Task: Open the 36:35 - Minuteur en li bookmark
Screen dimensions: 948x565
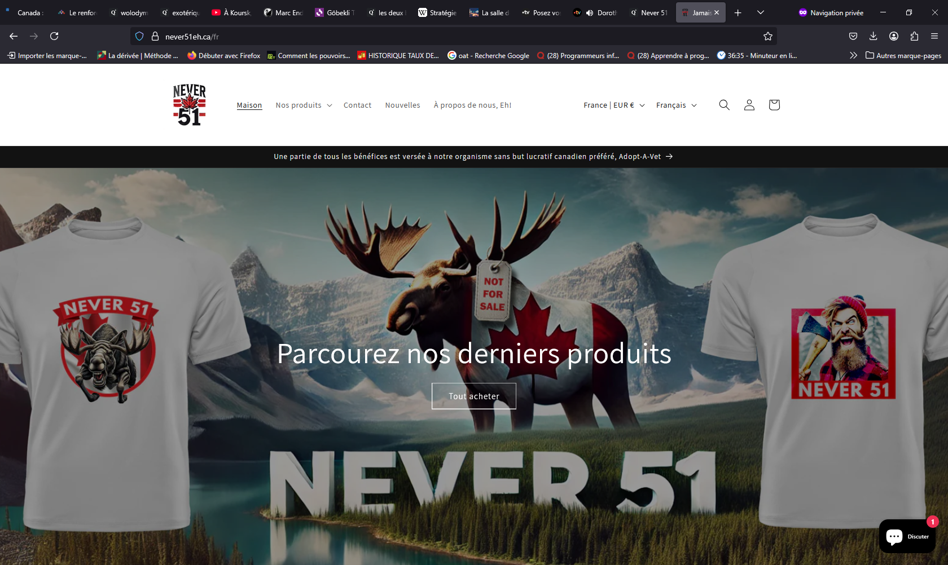Action: click(757, 55)
